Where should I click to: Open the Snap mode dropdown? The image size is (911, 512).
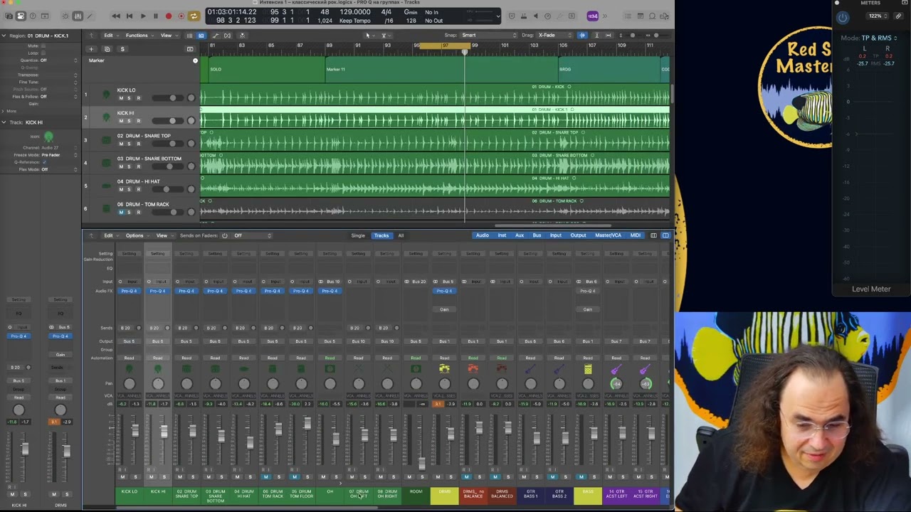click(x=490, y=36)
